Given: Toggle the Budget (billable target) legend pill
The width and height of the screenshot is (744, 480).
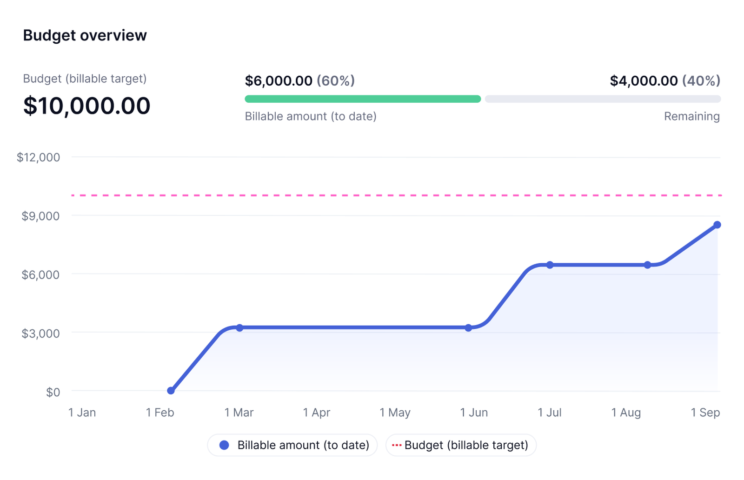Looking at the screenshot, I should coord(461,445).
